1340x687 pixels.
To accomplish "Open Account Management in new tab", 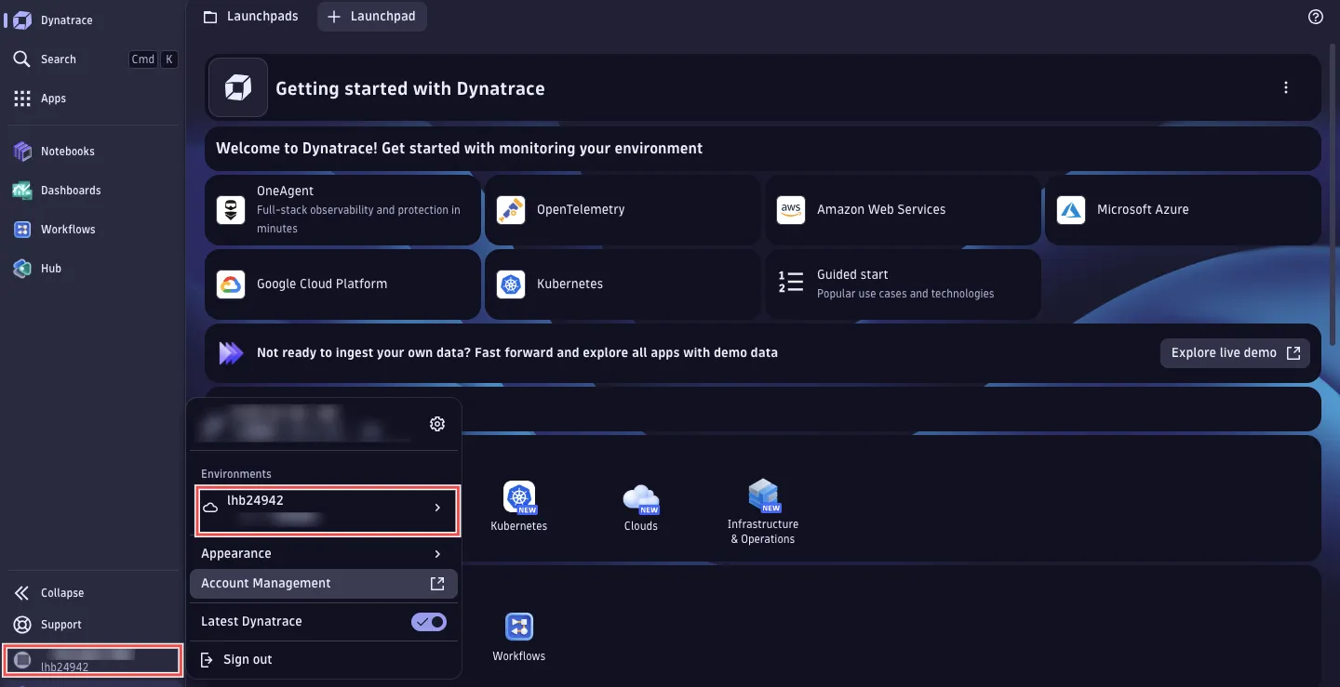I will 323,584.
